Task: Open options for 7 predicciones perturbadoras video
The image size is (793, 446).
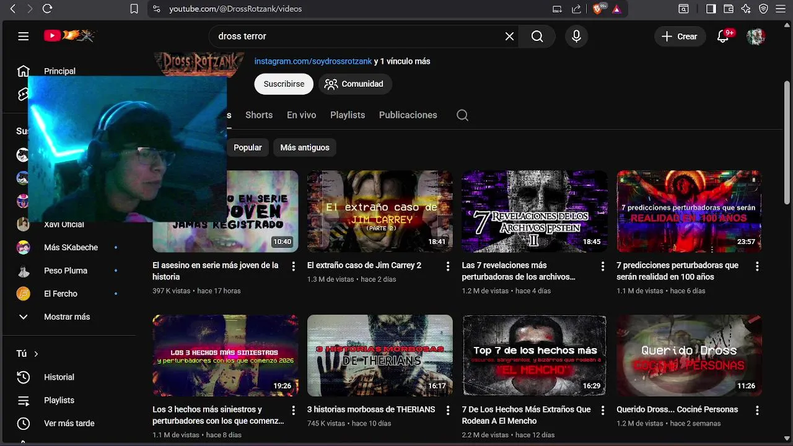Action: [x=757, y=266]
